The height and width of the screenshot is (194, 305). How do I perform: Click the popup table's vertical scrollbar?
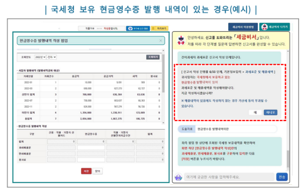coord(163,73)
